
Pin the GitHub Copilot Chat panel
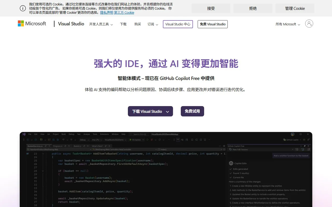click(305, 146)
